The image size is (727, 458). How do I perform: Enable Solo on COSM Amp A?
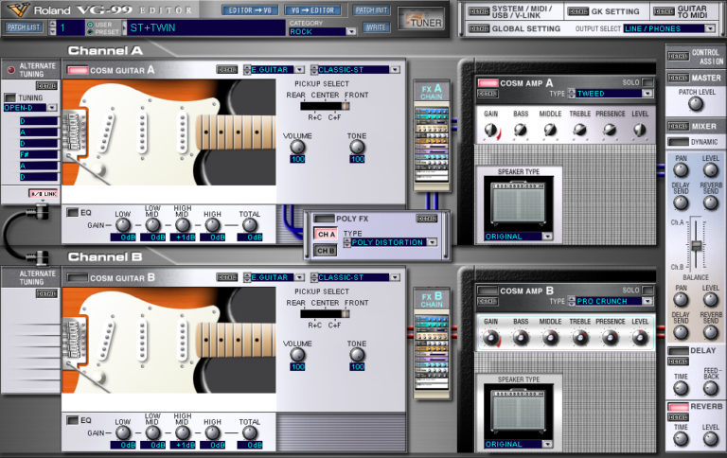click(x=647, y=82)
